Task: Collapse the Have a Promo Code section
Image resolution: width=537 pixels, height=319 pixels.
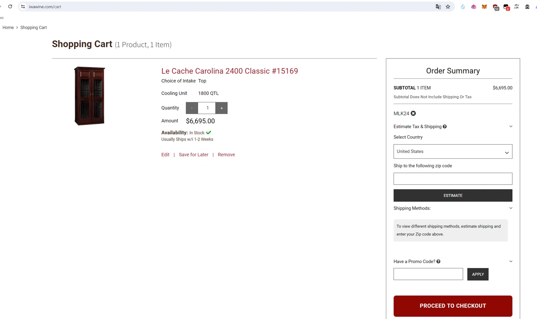Action: point(511,262)
